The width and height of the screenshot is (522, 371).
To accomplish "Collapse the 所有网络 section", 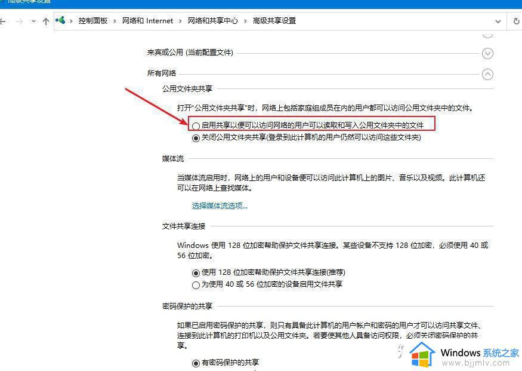I will [x=487, y=74].
